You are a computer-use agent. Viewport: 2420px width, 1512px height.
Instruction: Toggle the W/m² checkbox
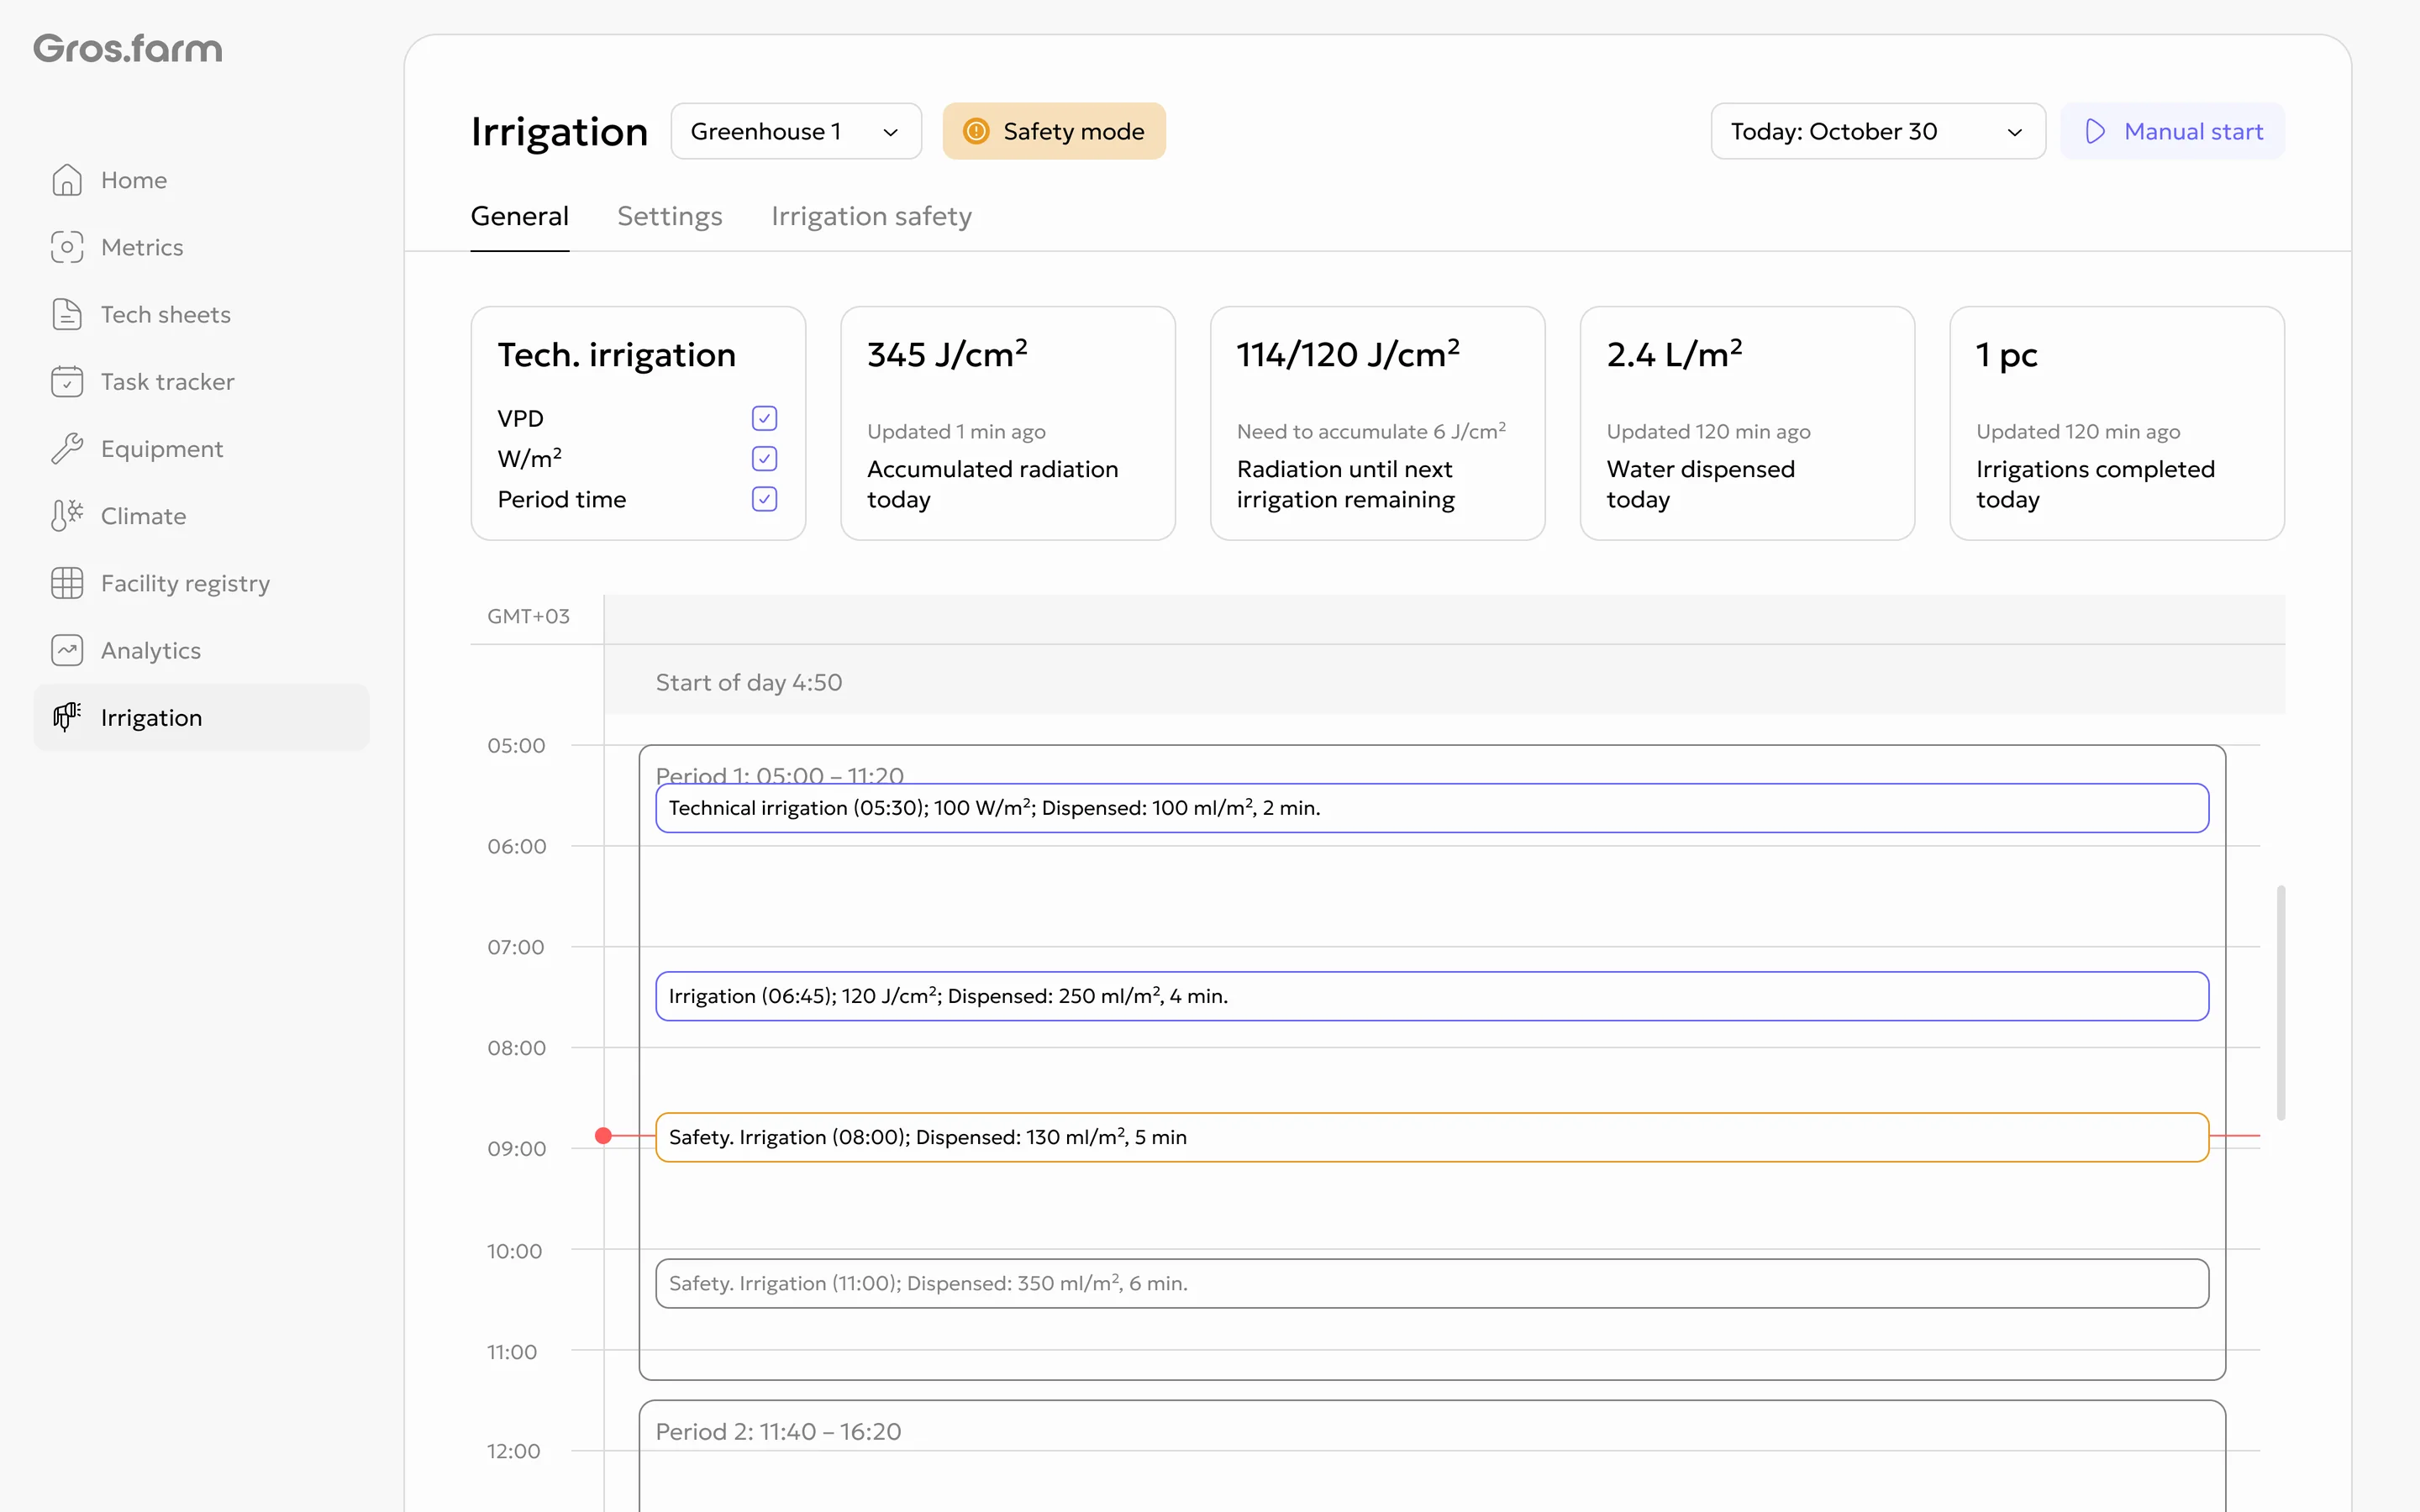(x=764, y=458)
